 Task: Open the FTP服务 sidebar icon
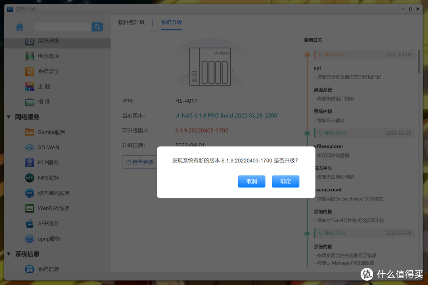point(29,163)
